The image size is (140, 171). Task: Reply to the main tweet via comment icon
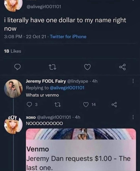17,67
